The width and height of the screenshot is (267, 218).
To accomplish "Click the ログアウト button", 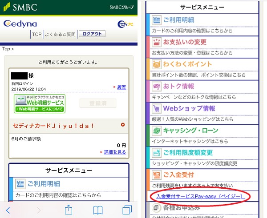I will click(x=92, y=34).
